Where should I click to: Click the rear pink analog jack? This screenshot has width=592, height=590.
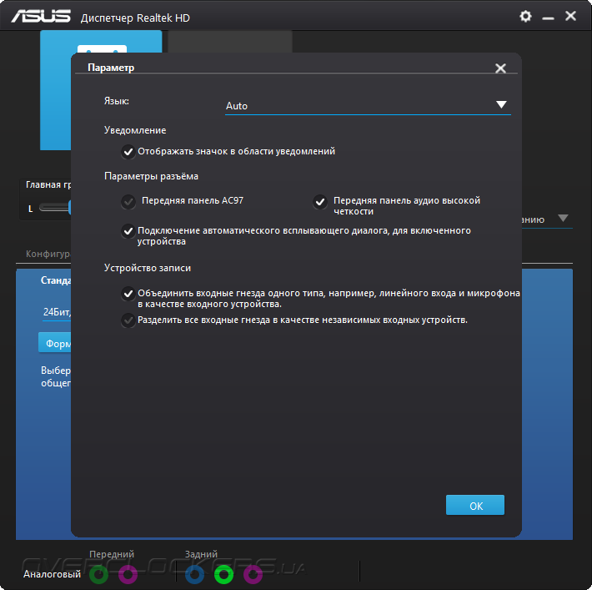[x=253, y=574]
